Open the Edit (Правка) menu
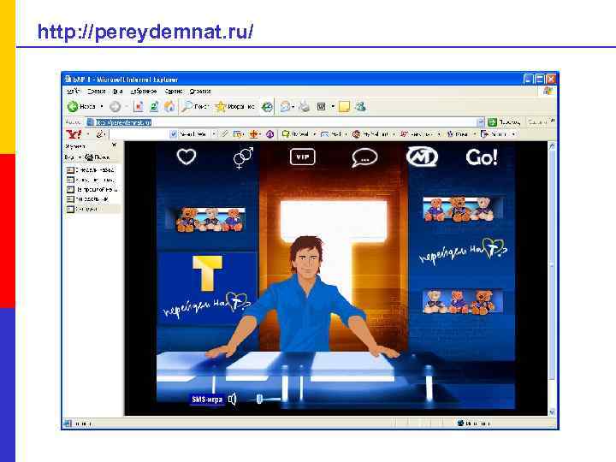 pyautogui.click(x=96, y=92)
